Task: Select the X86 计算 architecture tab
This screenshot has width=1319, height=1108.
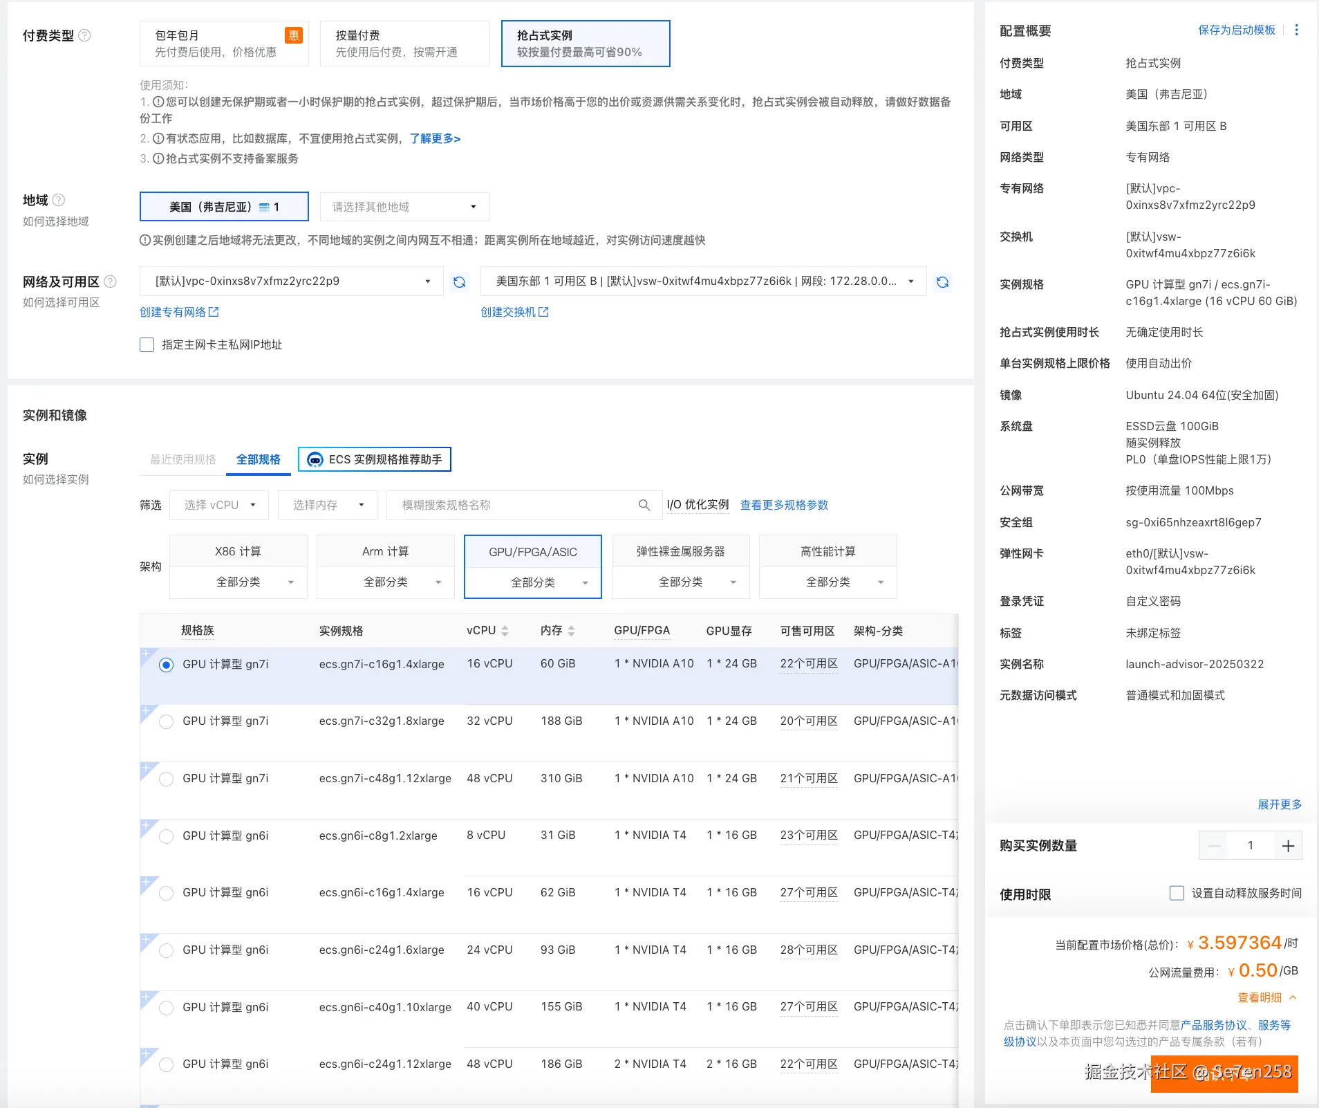Action: click(x=238, y=551)
